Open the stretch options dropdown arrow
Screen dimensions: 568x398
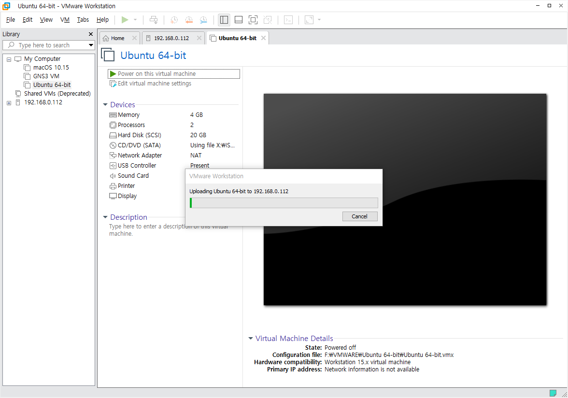pyautogui.click(x=319, y=20)
